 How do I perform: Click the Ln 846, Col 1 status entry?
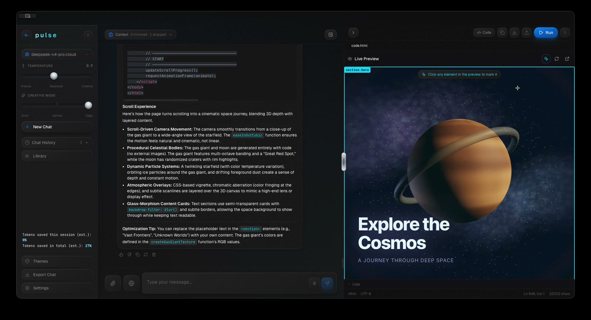point(534,294)
